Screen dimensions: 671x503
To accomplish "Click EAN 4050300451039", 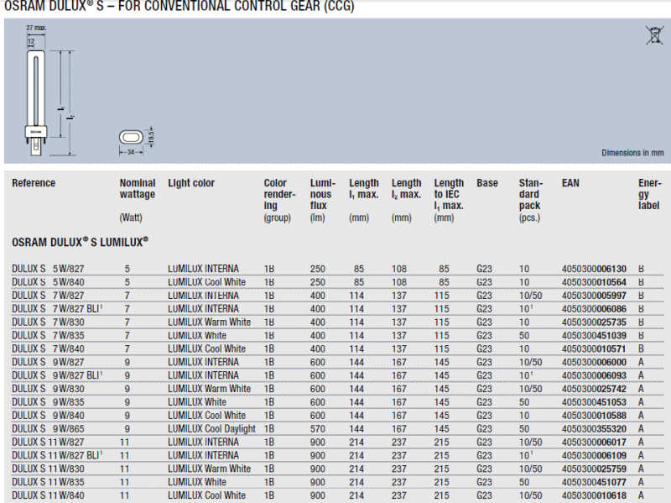I will (x=594, y=335).
